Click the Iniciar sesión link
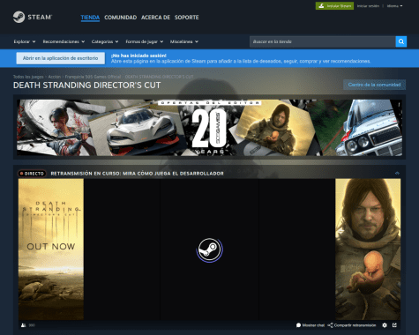Viewport: 419px width, 335px height. [368, 6]
